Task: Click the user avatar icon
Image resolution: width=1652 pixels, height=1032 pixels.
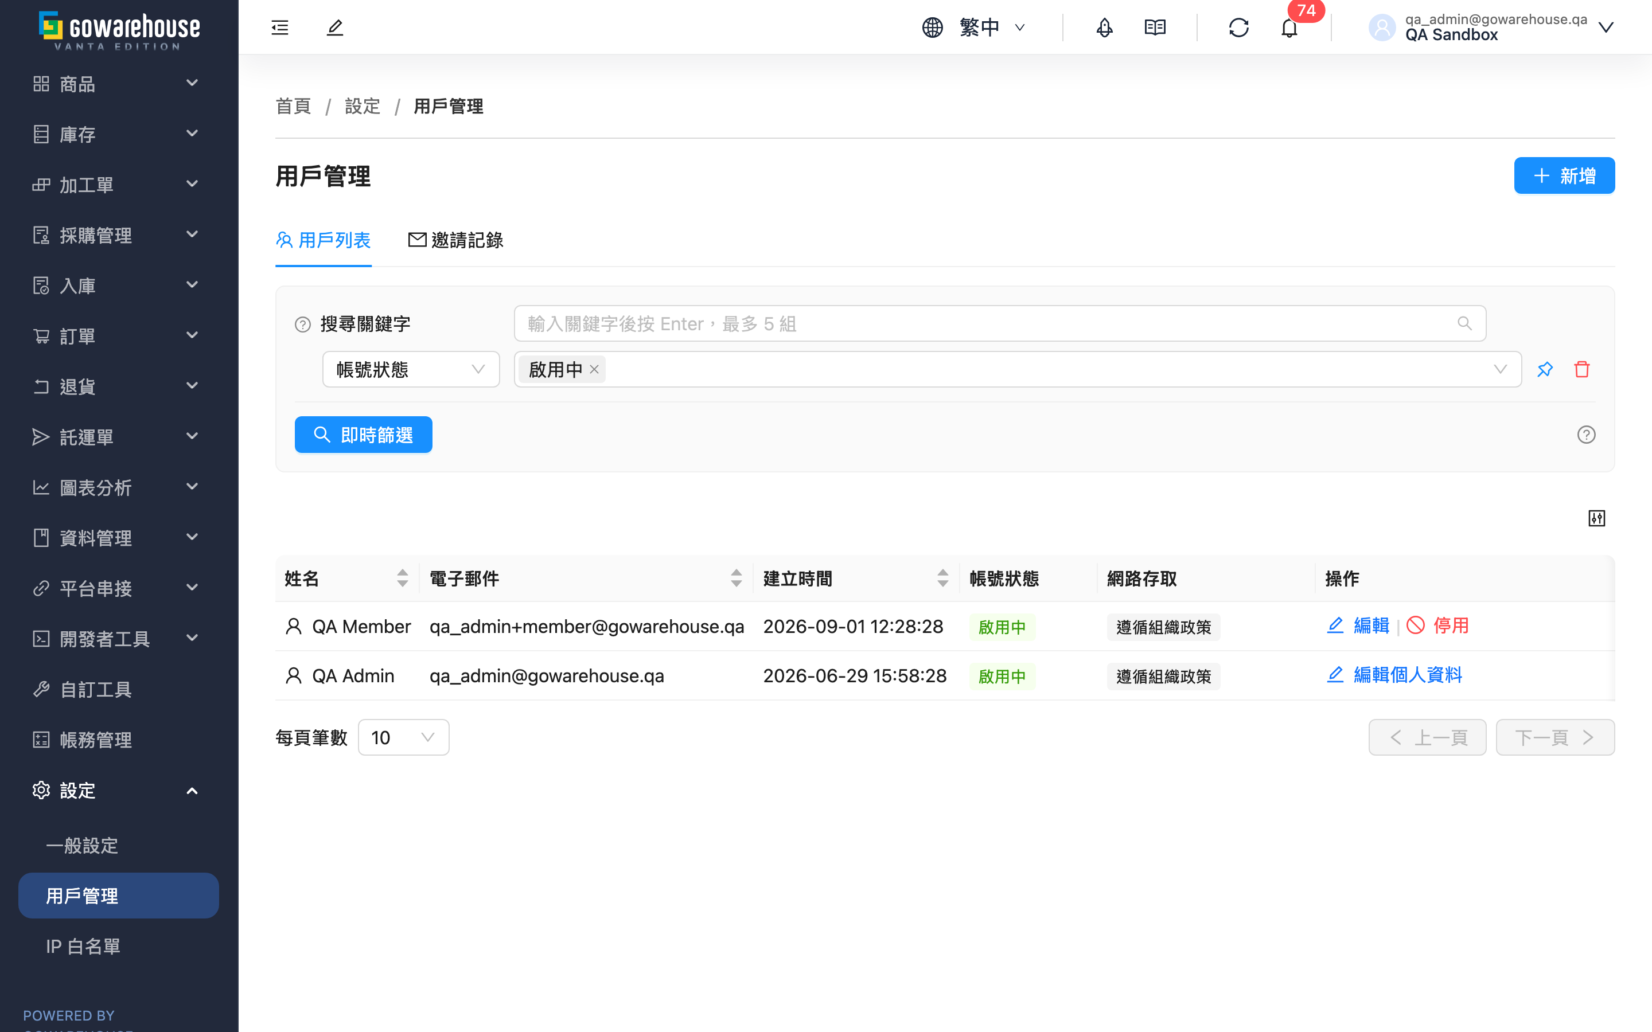Action: (1382, 28)
